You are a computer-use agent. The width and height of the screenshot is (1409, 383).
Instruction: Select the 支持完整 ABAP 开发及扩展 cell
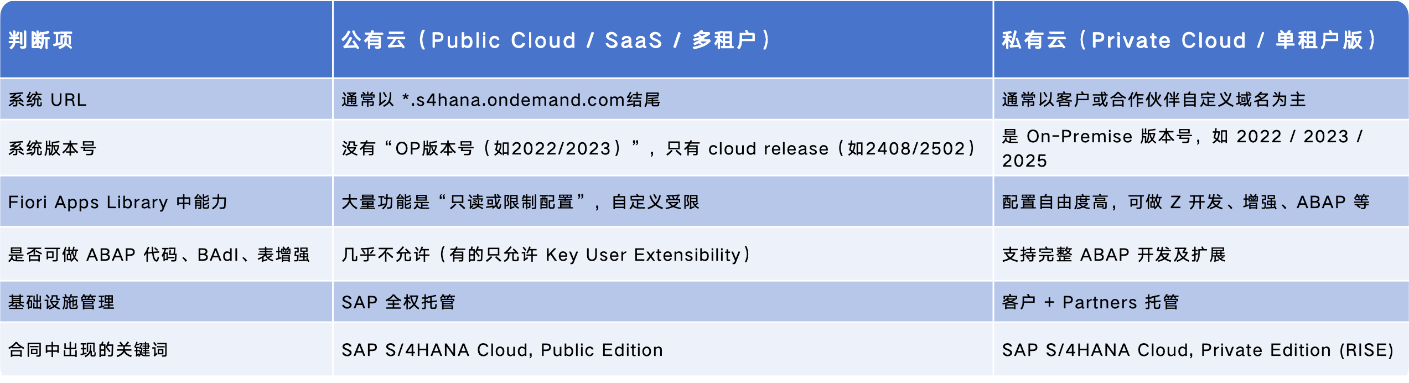click(1114, 255)
